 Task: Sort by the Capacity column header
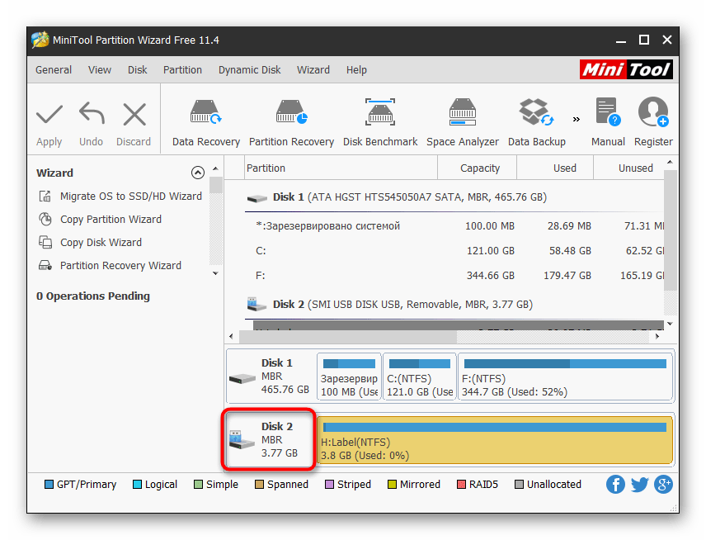(x=479, y=168)
